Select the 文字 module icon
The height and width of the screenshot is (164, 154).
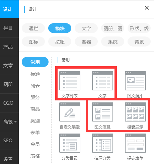click(x=102, y=81)
